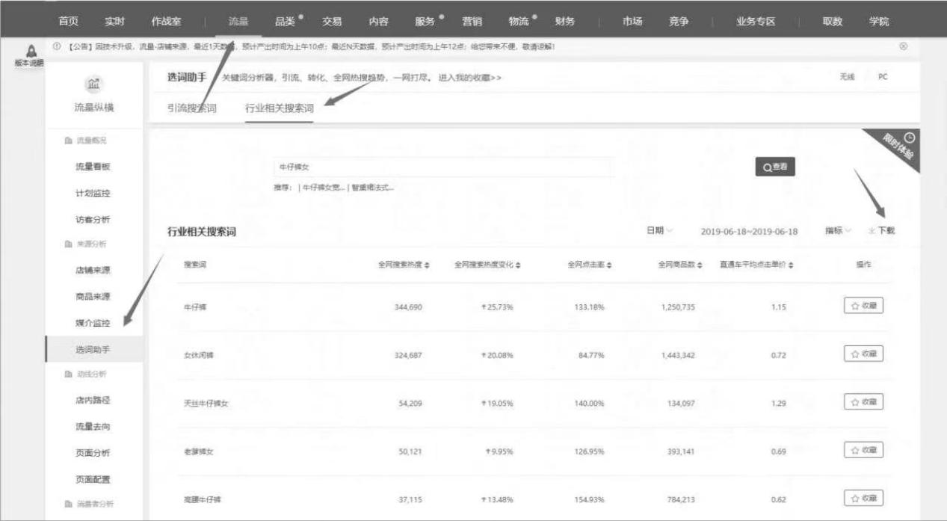This screenshot has width=947, height=521.
Task: Open the date range 2019-06-18 picker
Action: tap(749, 232)
